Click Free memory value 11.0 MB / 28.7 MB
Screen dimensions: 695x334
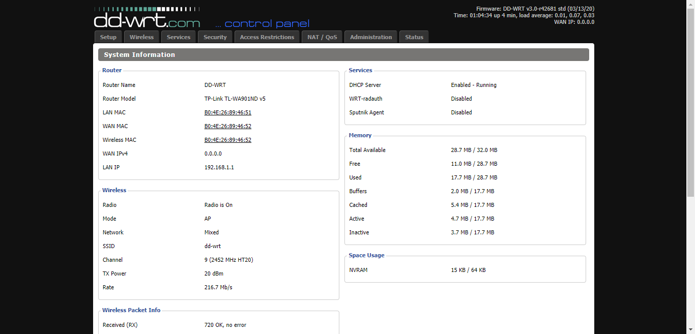[474, 164]
